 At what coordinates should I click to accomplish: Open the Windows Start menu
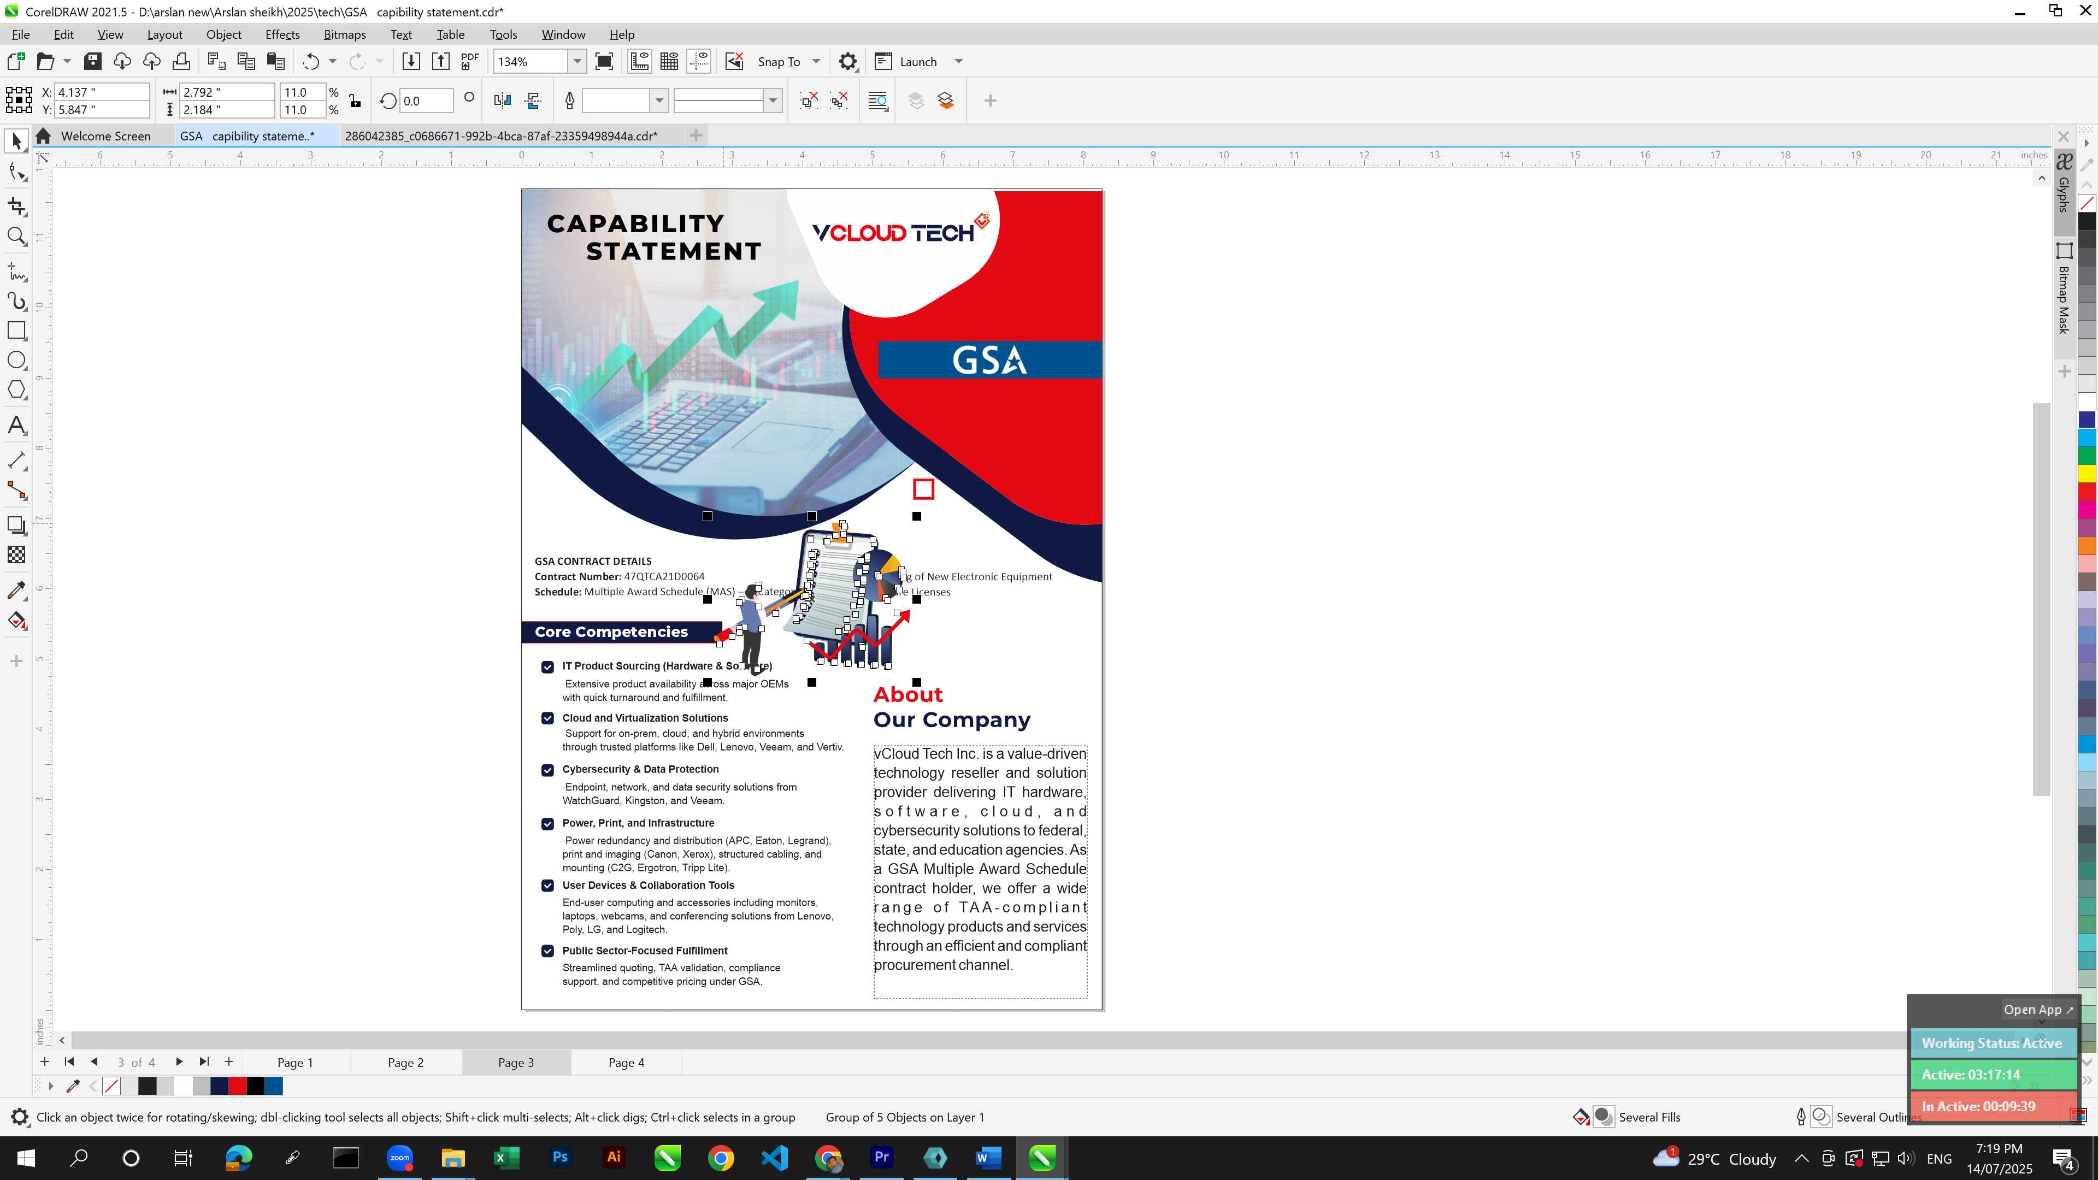click(x=25, y=1157)
